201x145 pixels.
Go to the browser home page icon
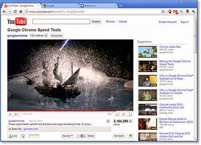tap(21, 12)
